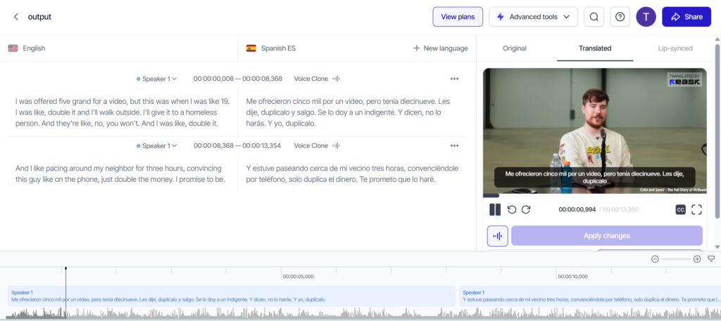Switch to the Lip-synced tab
721x321 pixels.
pos(675,48)
